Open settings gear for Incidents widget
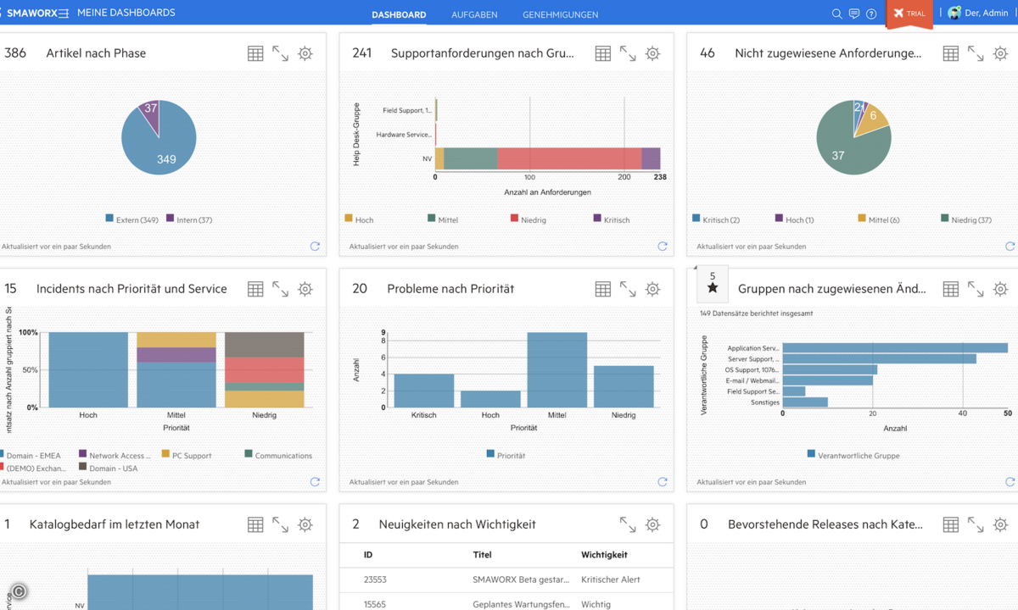 point(305,289)
